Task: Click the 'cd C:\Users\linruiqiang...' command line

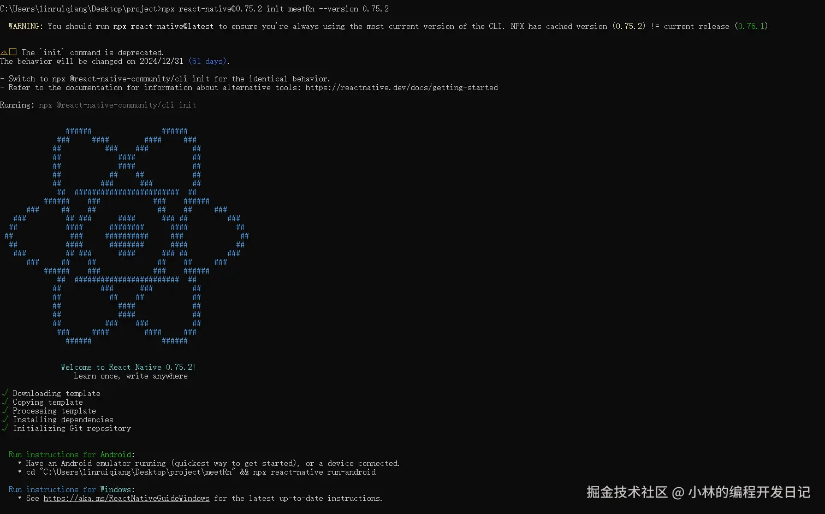Action: pos(201,472)
